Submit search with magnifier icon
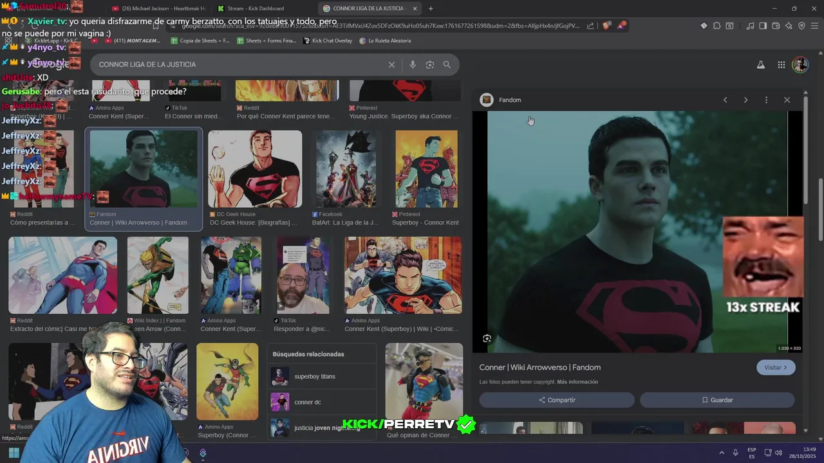Image resolution: width=824 pixels, height=463 pixels. point(447,64)
